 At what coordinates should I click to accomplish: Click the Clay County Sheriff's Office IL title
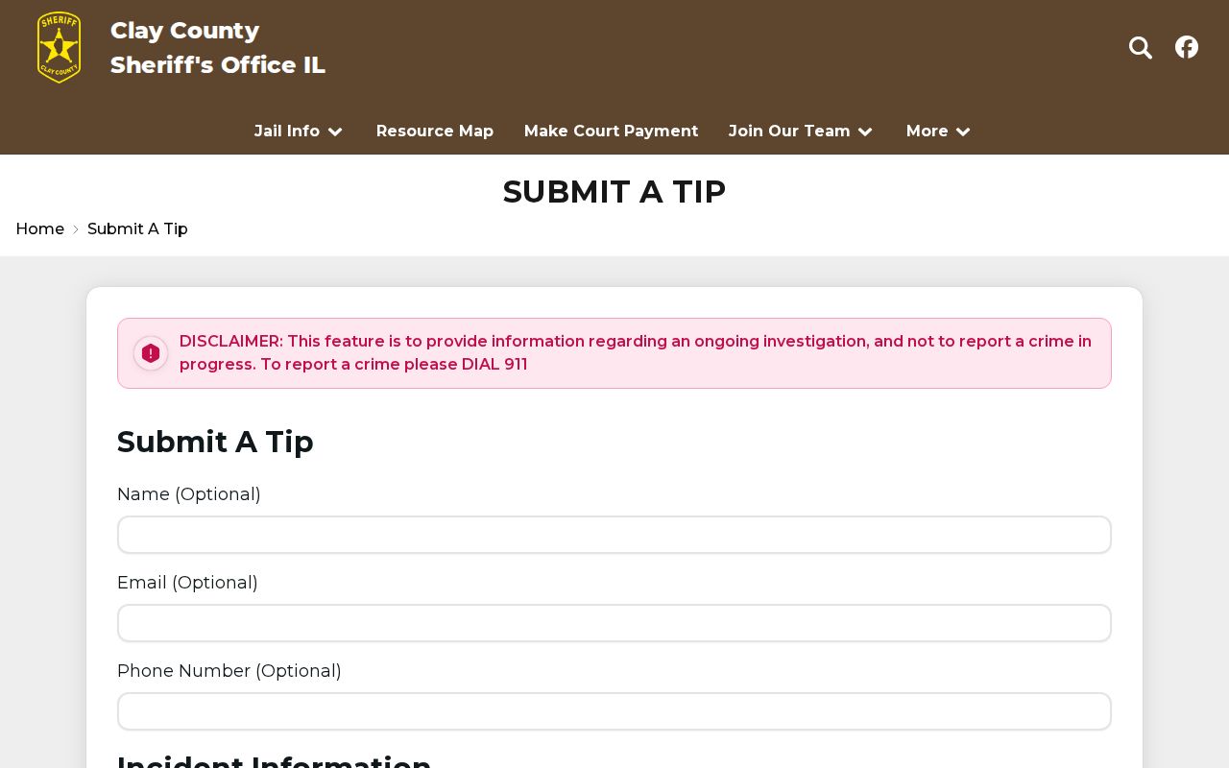pyautogui.click(x=218, y=48)
